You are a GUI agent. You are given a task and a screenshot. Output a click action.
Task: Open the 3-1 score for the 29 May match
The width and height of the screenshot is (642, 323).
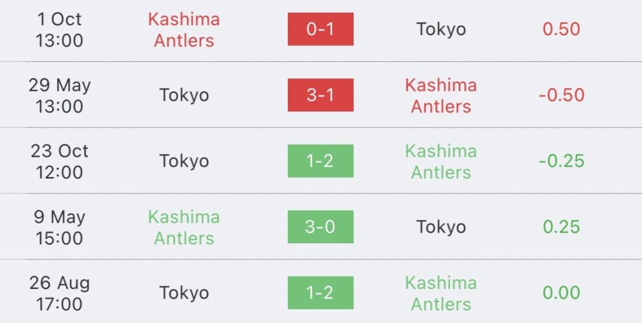[x=320, y=95]
